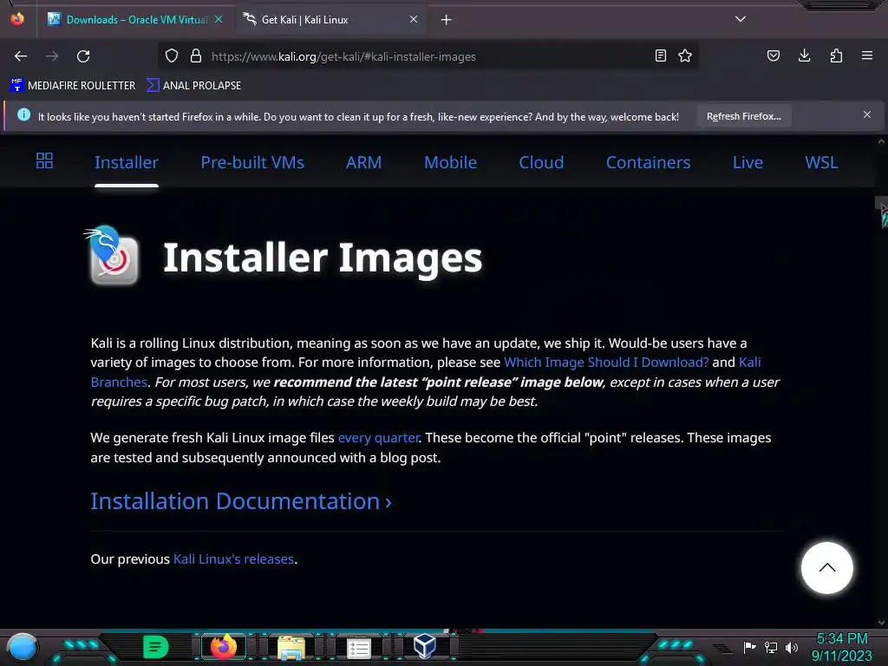Screen dimensions: 888x666
Task: Open Which Image Should I Download link
Action: click(x=606, y=362)
